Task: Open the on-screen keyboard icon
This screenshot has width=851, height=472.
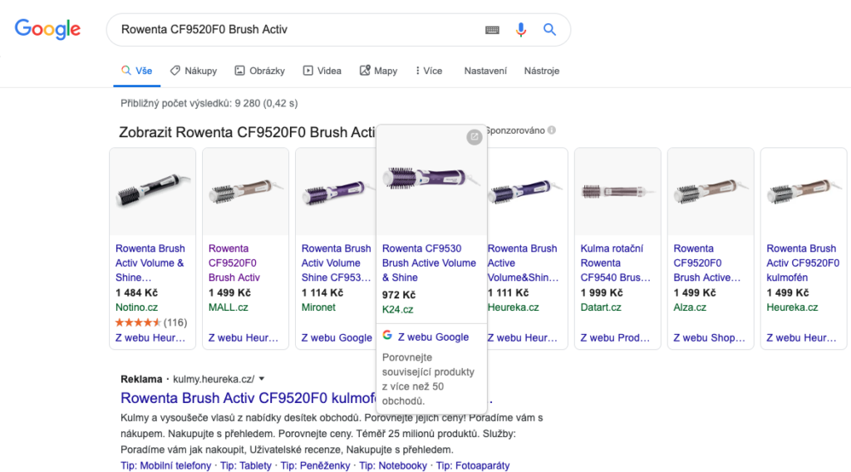Action: tap(492, 30)
